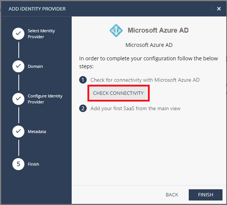
Task: Open the Domain step label
Action: 35,66
